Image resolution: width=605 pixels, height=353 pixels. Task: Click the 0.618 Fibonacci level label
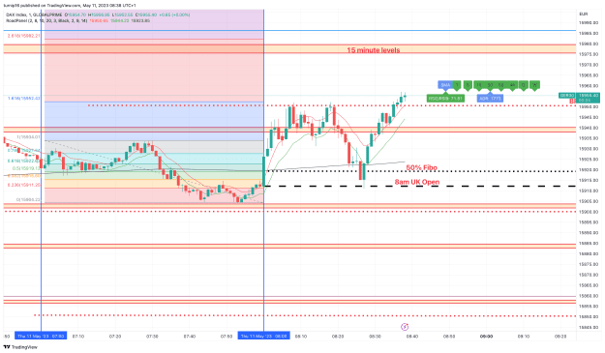pyautogui.click(x=23, y=162)
